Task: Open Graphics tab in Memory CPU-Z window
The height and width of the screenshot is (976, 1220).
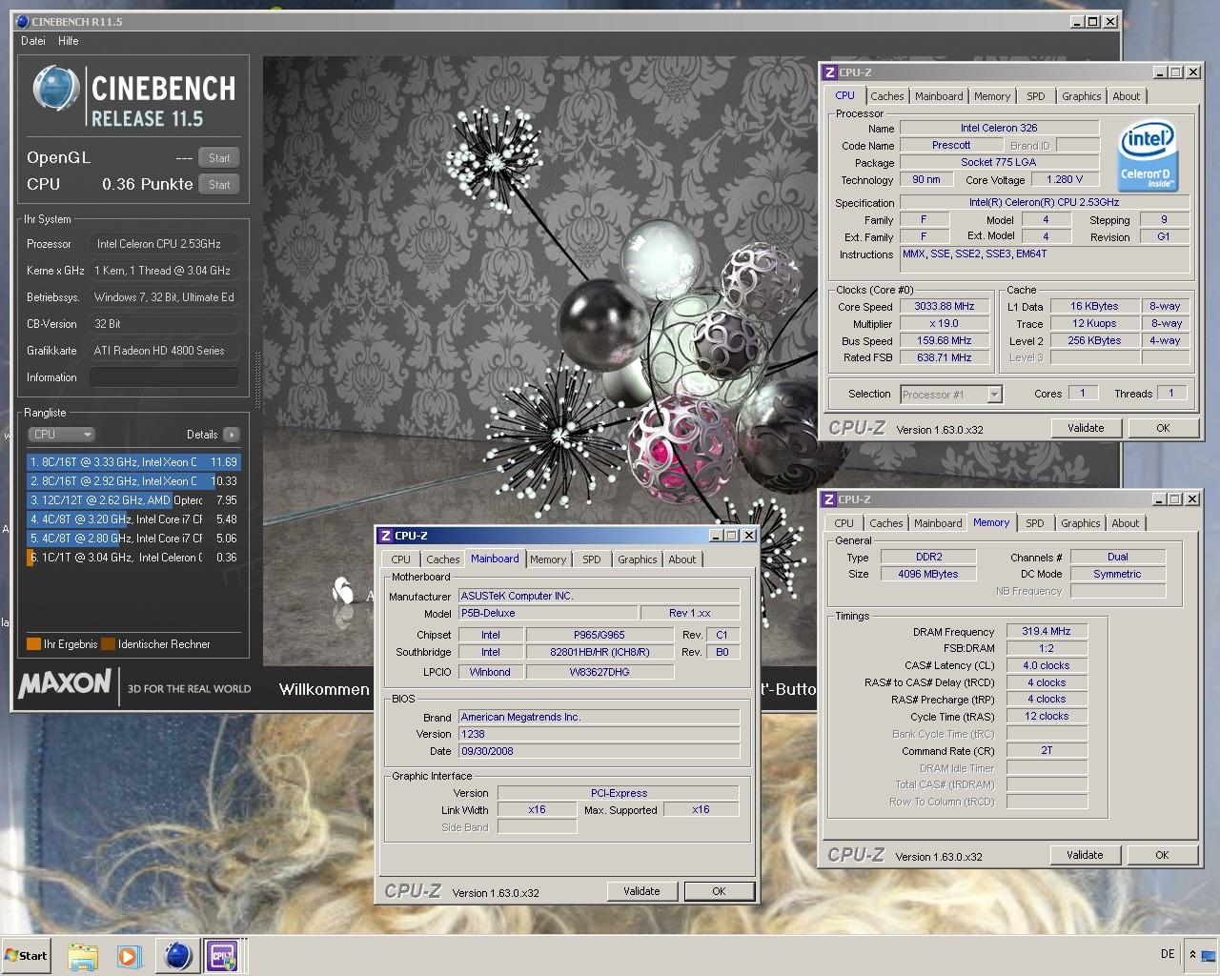Action: 1081,523
